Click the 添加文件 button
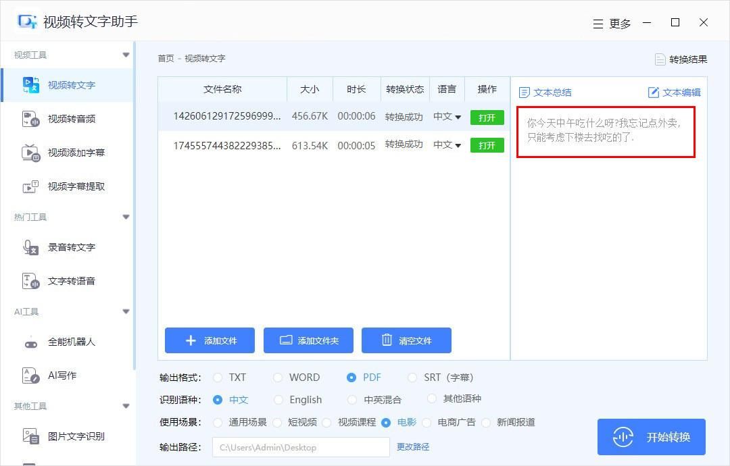 click(210, 340)
